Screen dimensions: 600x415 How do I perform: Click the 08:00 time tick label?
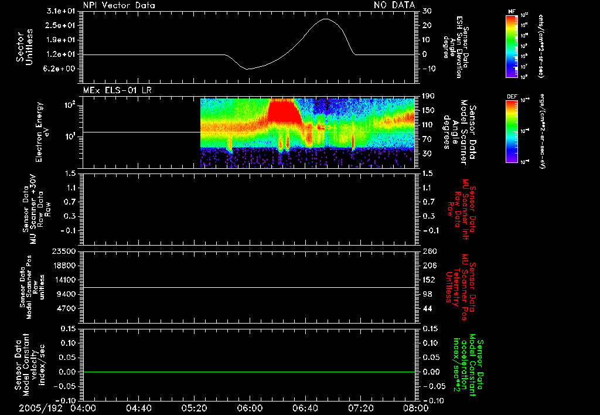(416, 408)
